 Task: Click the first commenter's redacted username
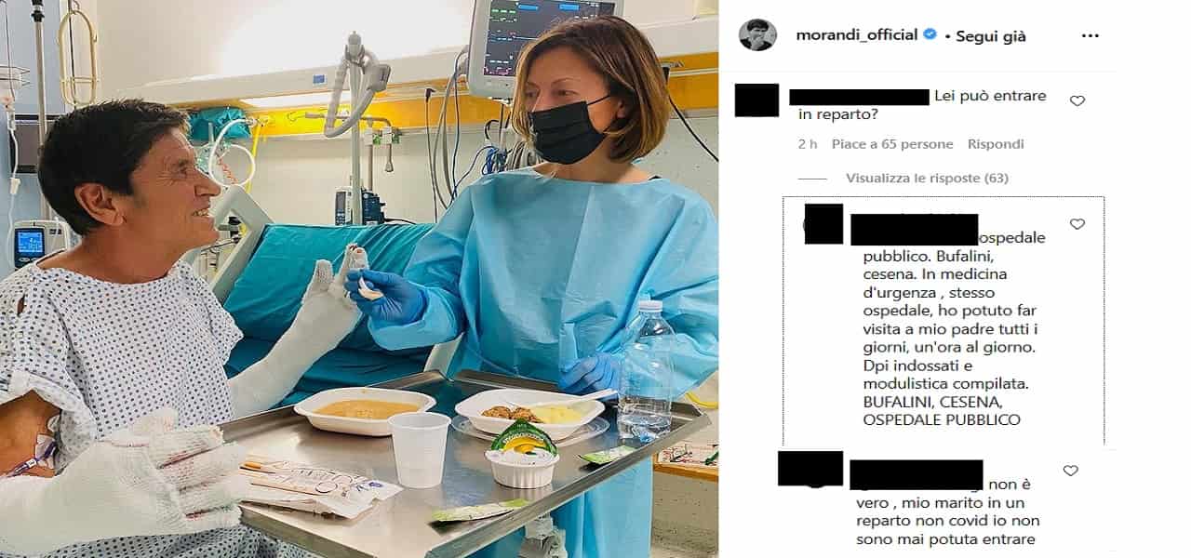pos(859,97)
